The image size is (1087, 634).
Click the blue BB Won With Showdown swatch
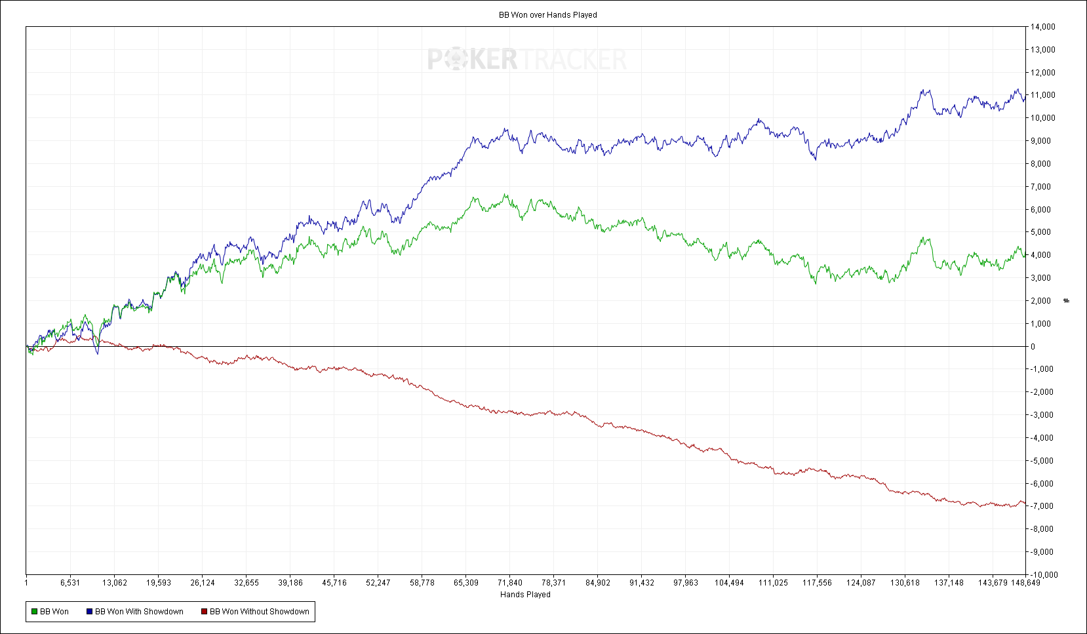pyautogui.click(x=89, y=612)
